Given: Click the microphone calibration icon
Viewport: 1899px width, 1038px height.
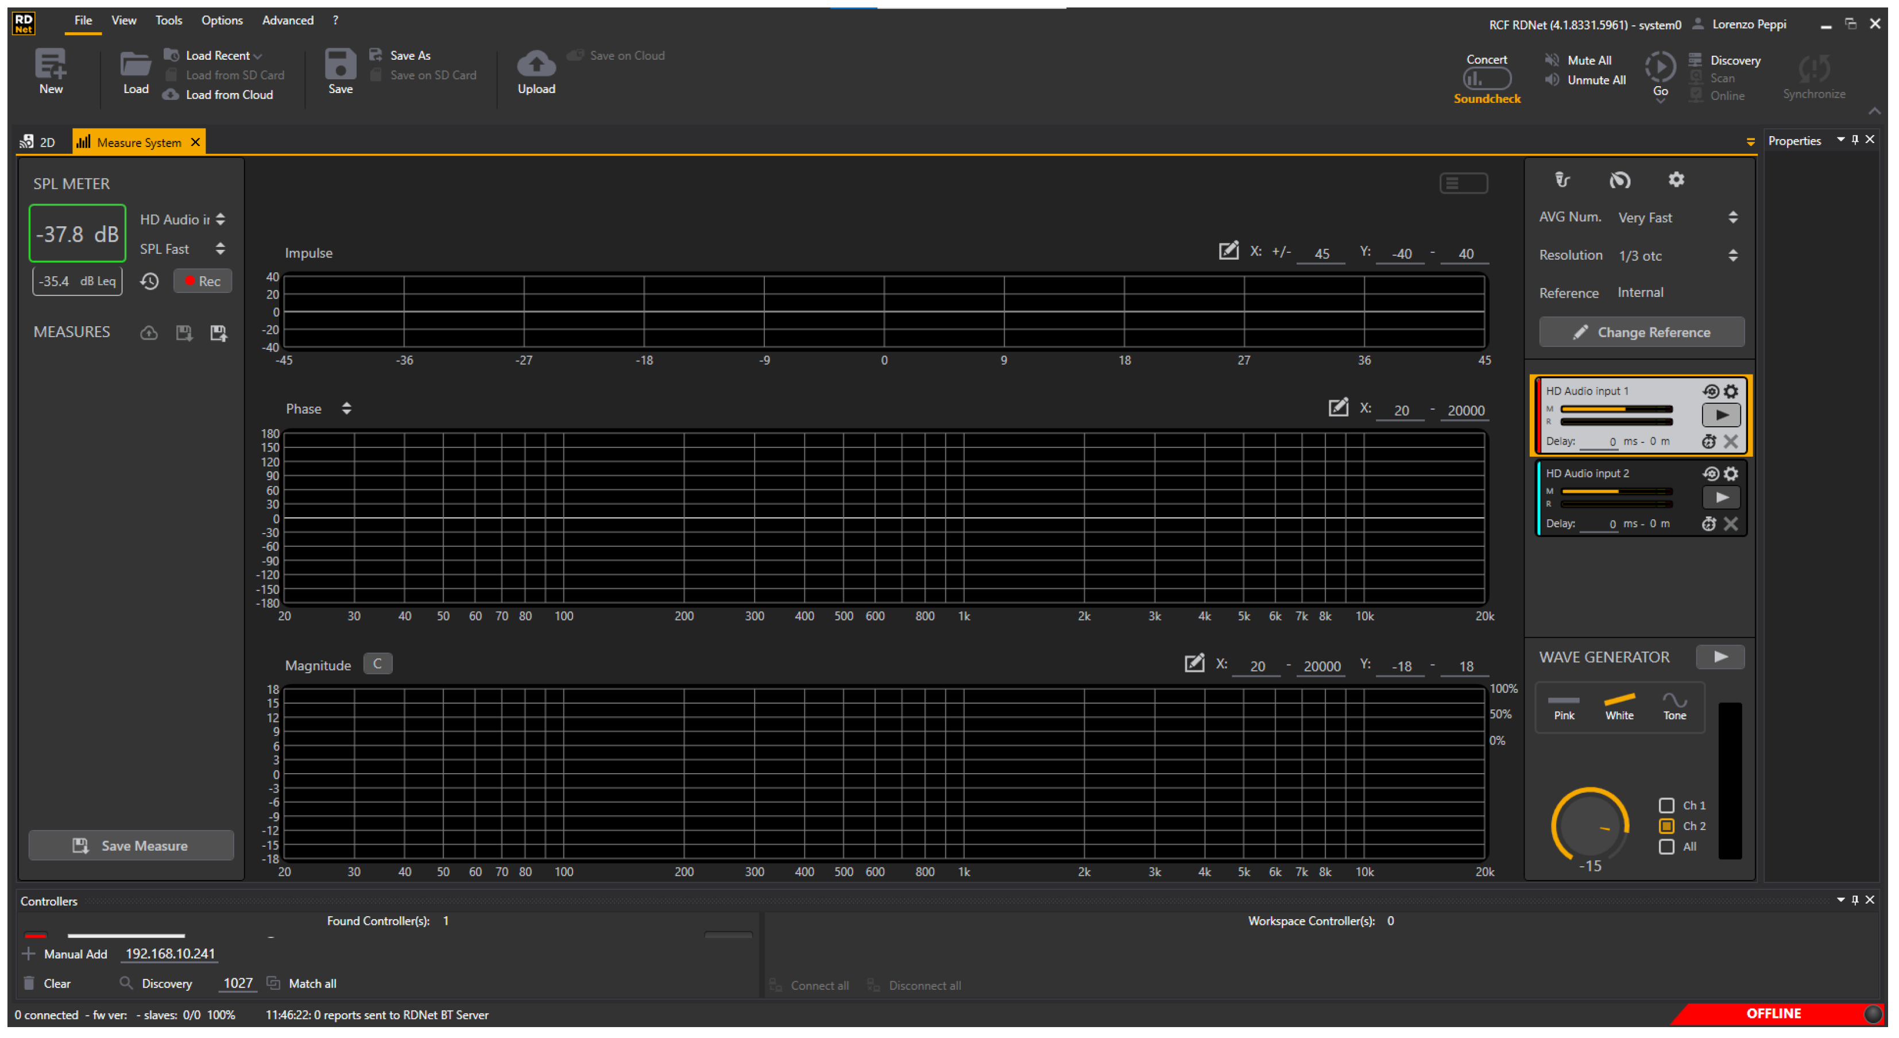Looking at the screenshot, I should [x=1561, y=180].
